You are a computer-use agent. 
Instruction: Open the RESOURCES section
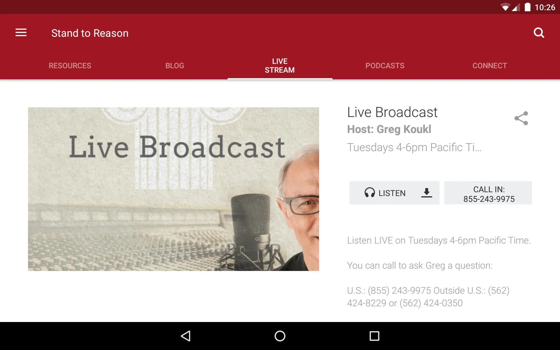point(70,65)
